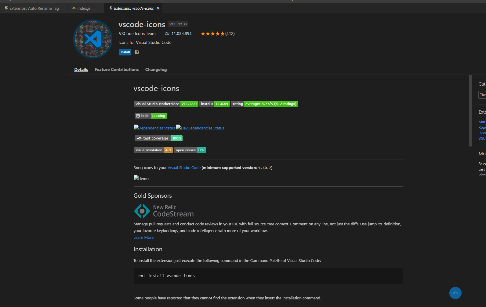Open the Feature Contributions tab
486x307 pixels.
click(117, 69)
